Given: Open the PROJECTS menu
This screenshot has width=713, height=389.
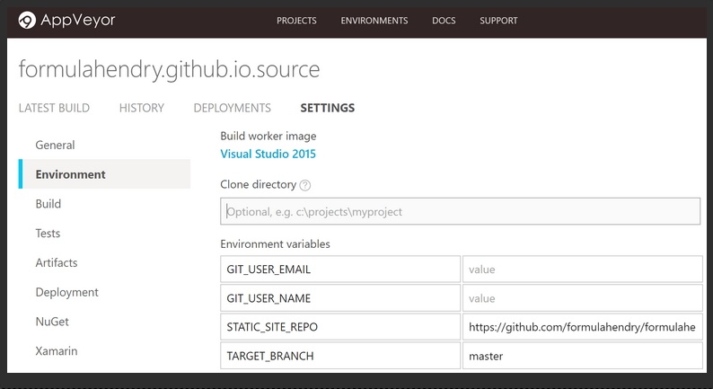Looking at the screenshot, I should coord(296,21).
